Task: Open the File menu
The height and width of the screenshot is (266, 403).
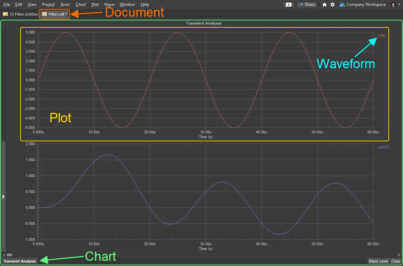Action: tap(6, 5)
